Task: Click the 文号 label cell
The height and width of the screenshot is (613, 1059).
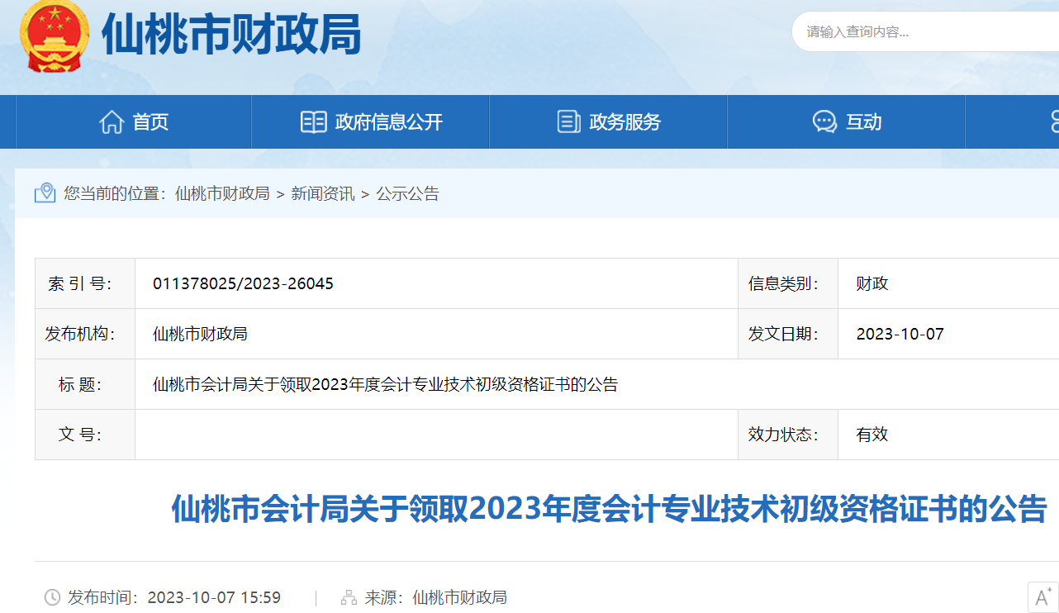Action: tap(85, 435)
